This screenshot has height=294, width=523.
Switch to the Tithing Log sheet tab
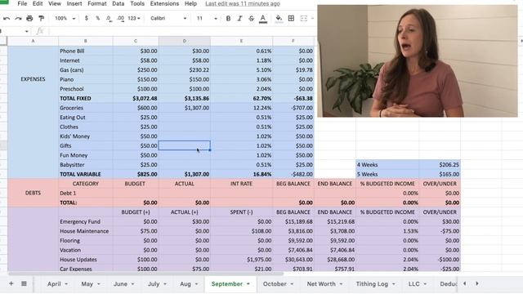click(x=372, y=284)
